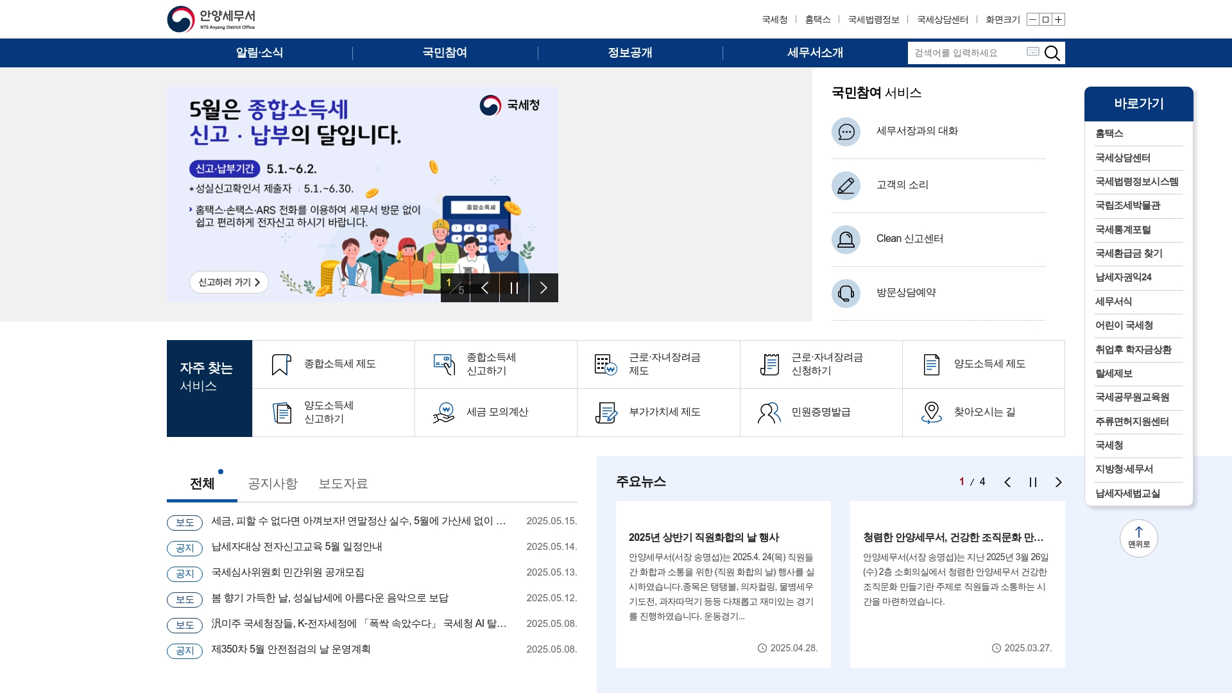This screenshot has height=693, width=1232.
Task: Show next banner slide
Action: click(x=543, y=287)
